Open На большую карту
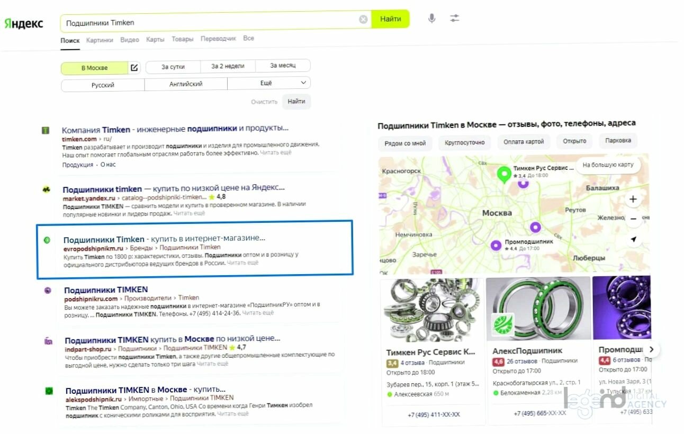 tap(608, 165)
